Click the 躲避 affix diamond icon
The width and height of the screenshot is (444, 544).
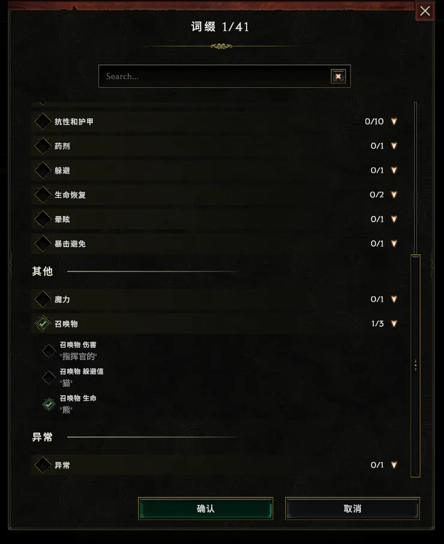[43, 170]
